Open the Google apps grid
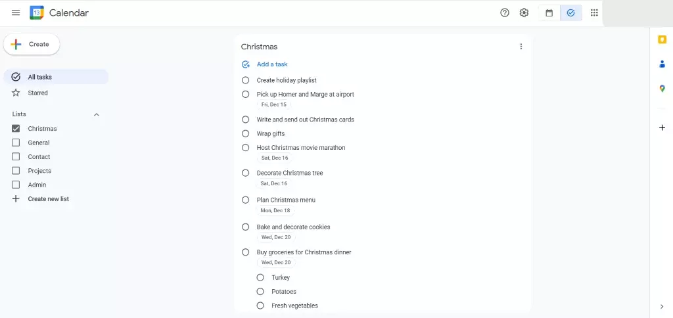 (x=594, y=12)
